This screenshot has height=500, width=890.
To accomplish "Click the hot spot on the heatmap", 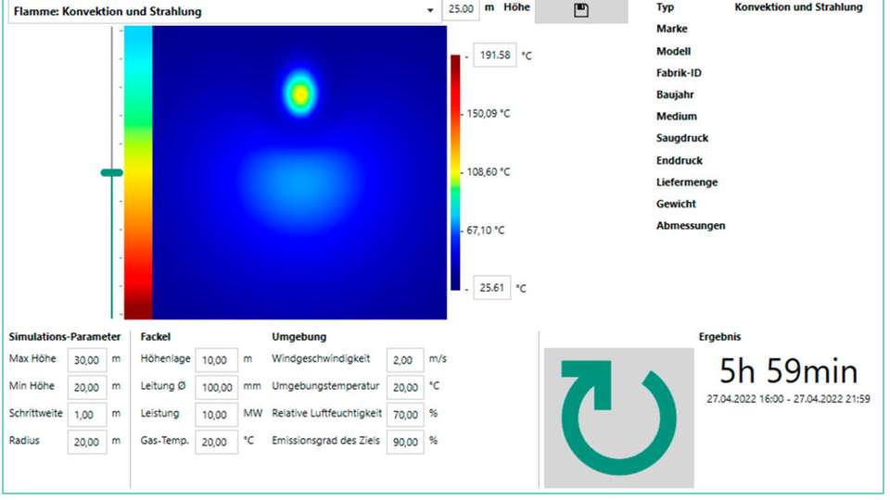I will click(300, 94).
